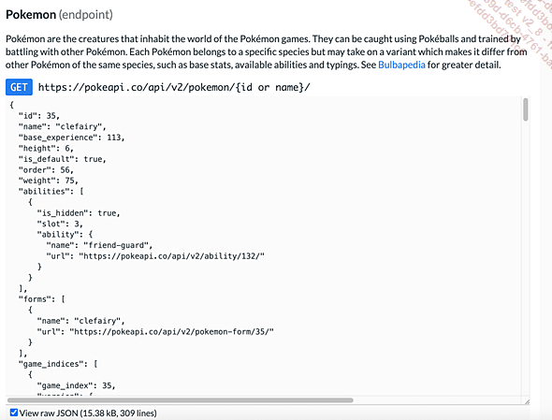
Task: Click the horizontal scrollbar thumb below JSON
Action: [181, 400]
